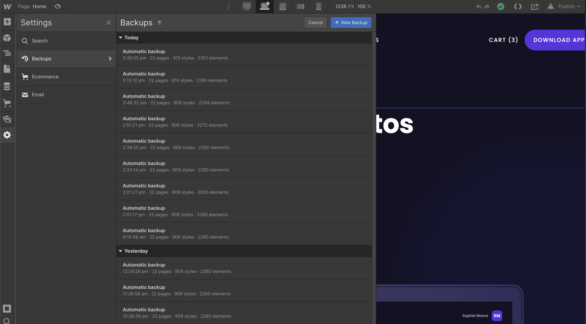Click the Cancel button
Viewport: 586px width, 324px height.
point(315,22)
